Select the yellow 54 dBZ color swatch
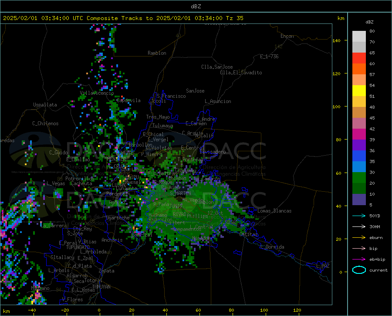The height and width of the screenshot is (316, 392). 359,91
